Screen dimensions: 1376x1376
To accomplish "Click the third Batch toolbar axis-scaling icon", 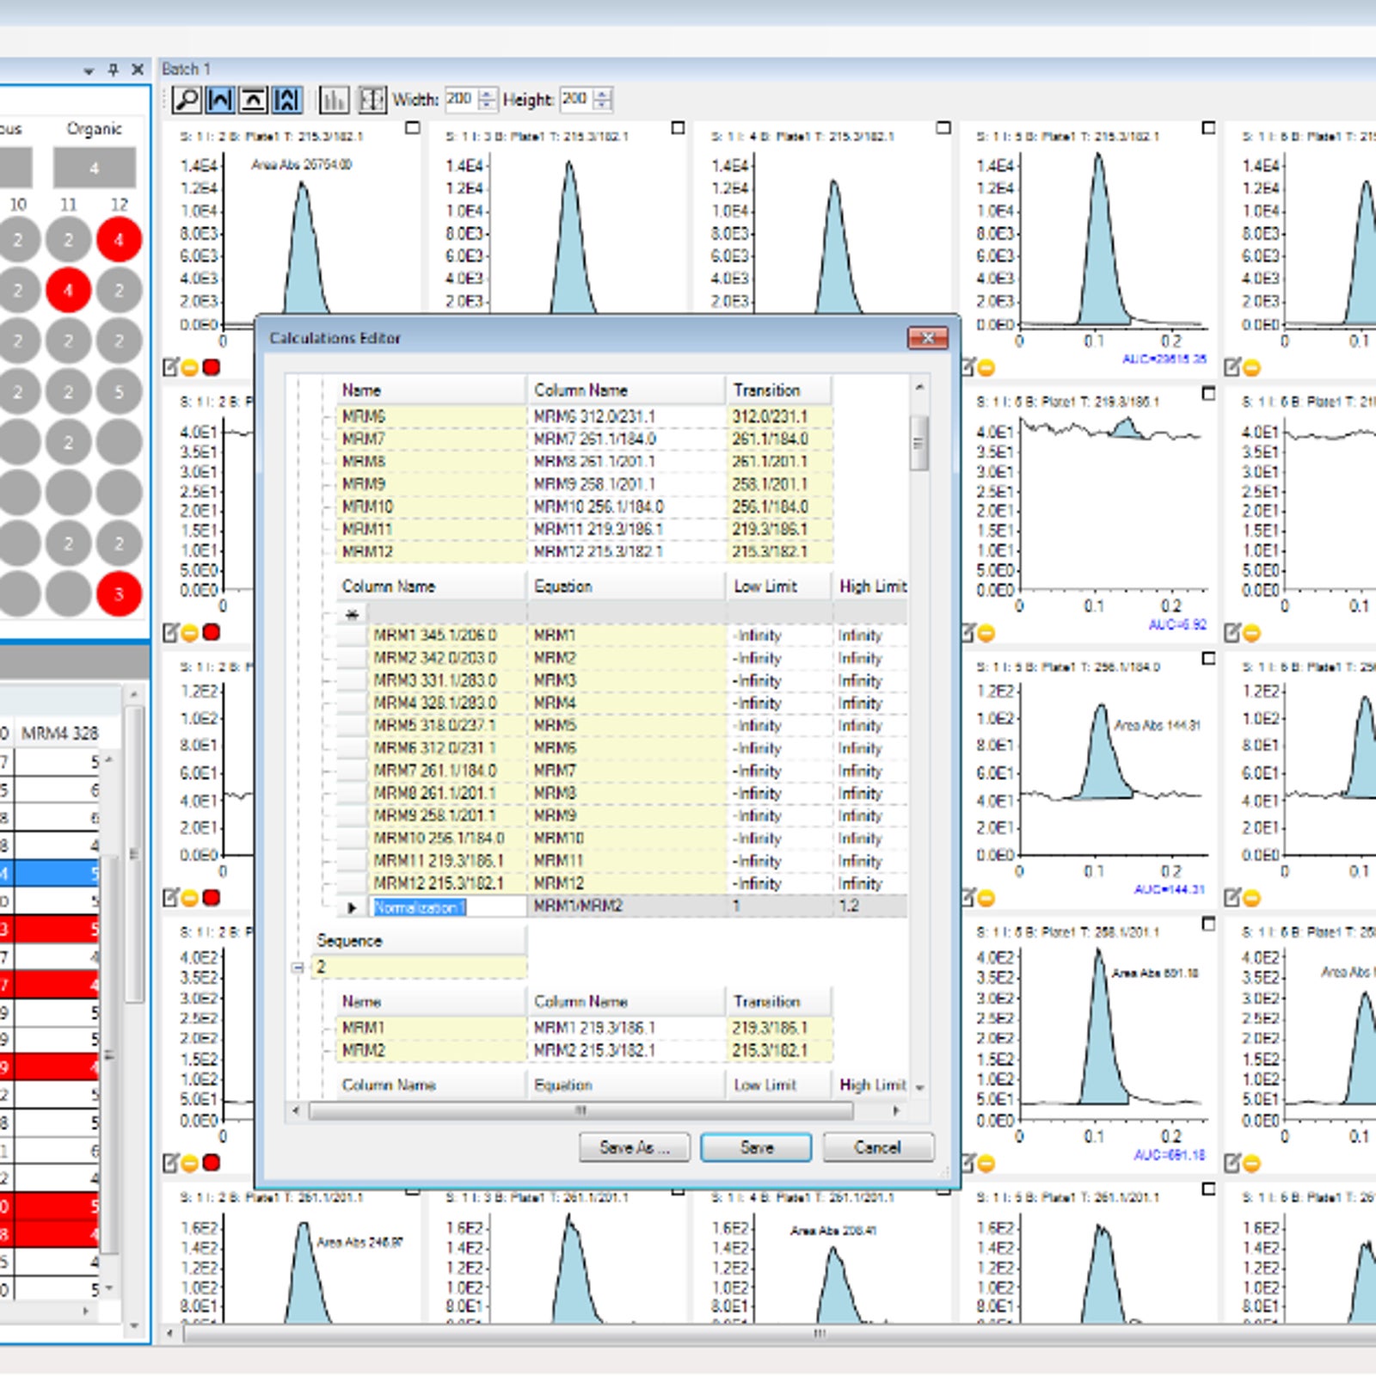I will point(253,100).
